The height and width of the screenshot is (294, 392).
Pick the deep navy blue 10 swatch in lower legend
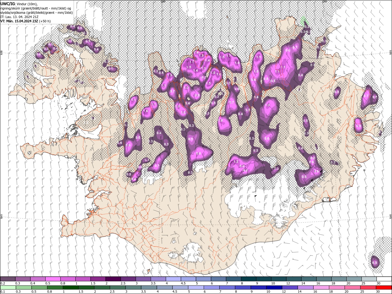(x=274, y=288)
